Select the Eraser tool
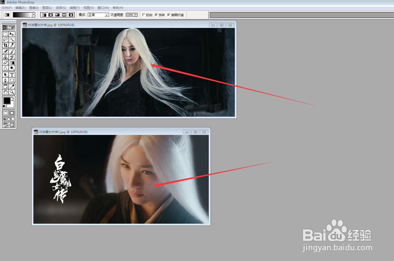394x261 pixels. 5,63
